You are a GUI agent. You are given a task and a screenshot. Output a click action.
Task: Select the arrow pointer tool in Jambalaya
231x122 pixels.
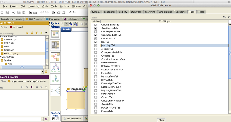[66, 24]
